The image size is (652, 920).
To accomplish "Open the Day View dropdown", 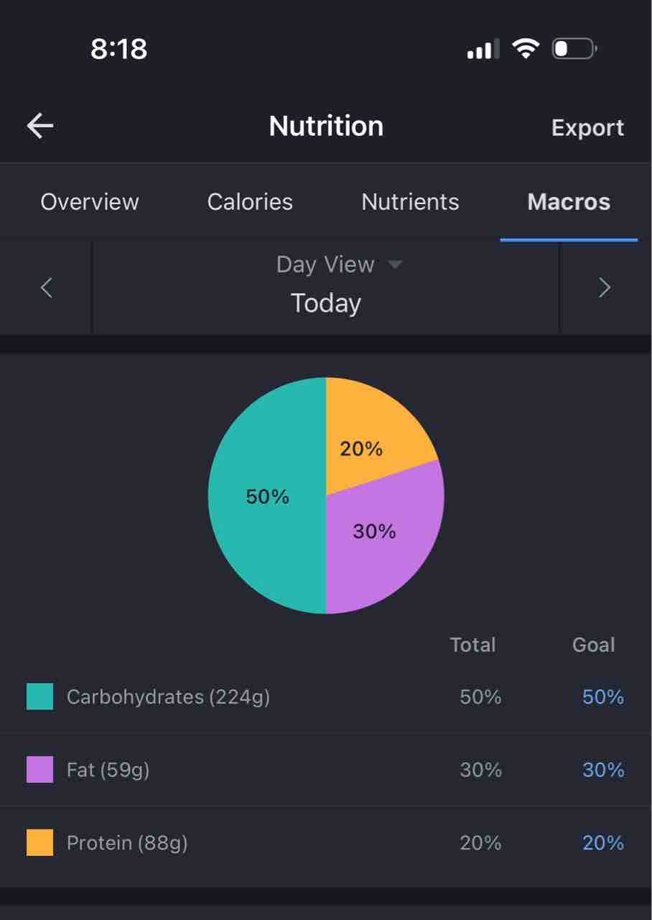I will [338, 264].
